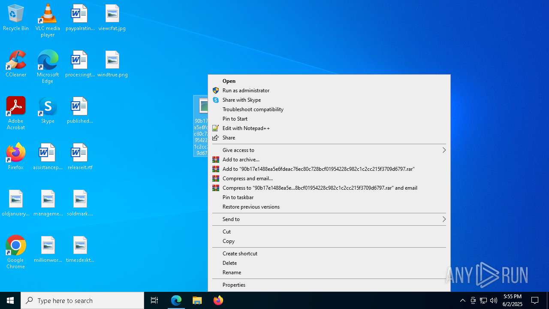549x309 pixels.
Task: Choose Copy in the context menu
Action: click(x=329, y=241)
